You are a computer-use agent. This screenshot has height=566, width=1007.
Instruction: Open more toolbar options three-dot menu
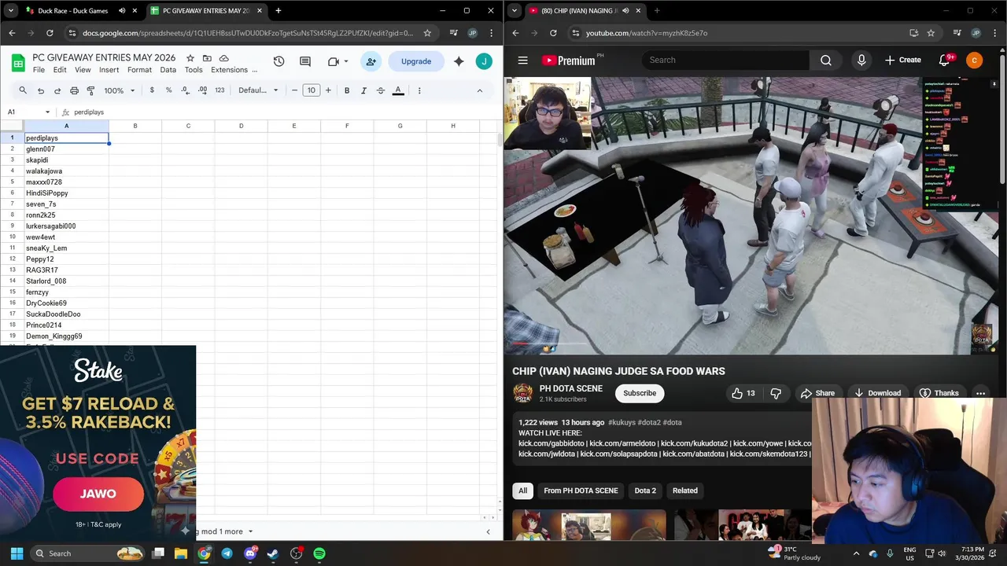[419, 90]
